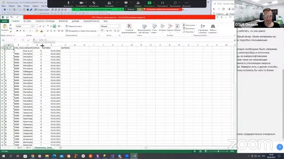
Task: Open the Очистить clear menu
Action: (189, 32)
